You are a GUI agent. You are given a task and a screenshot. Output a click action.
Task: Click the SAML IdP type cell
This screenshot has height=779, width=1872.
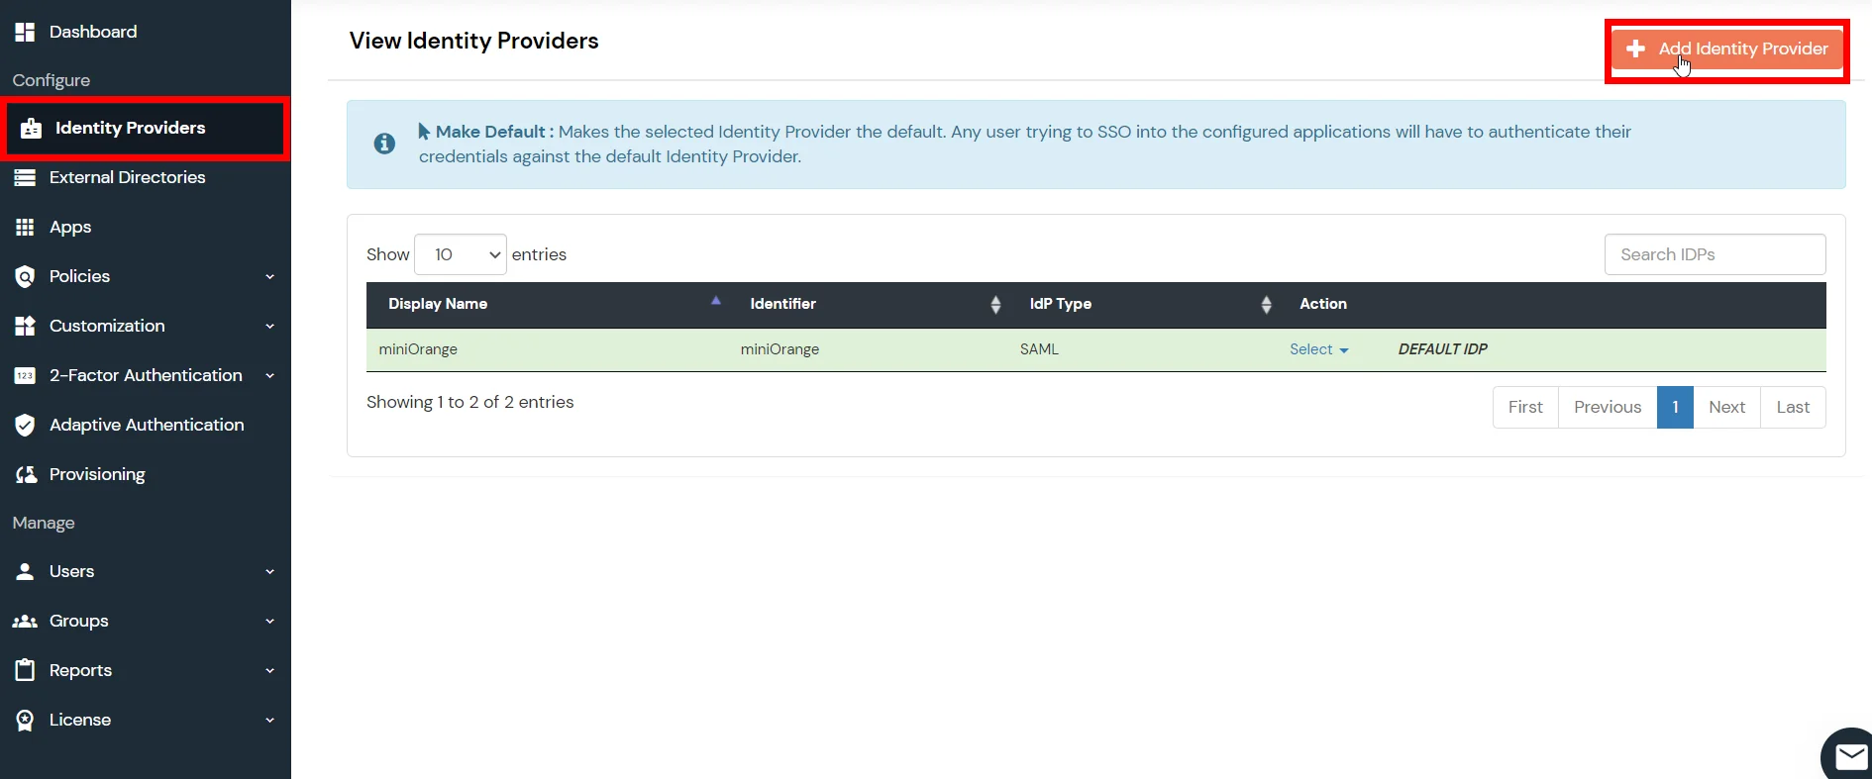click(1039, 349)
